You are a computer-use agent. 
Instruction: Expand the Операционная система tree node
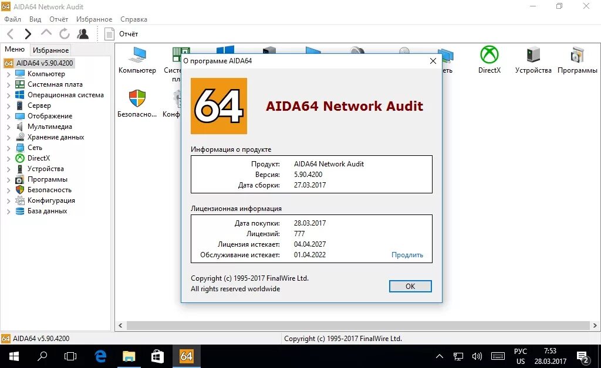8,96
